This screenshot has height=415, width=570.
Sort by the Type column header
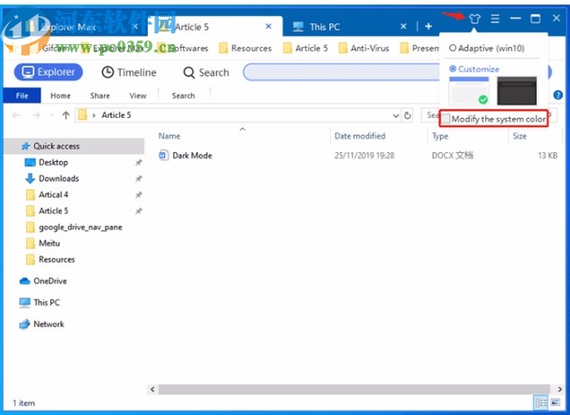coord(440,136)
